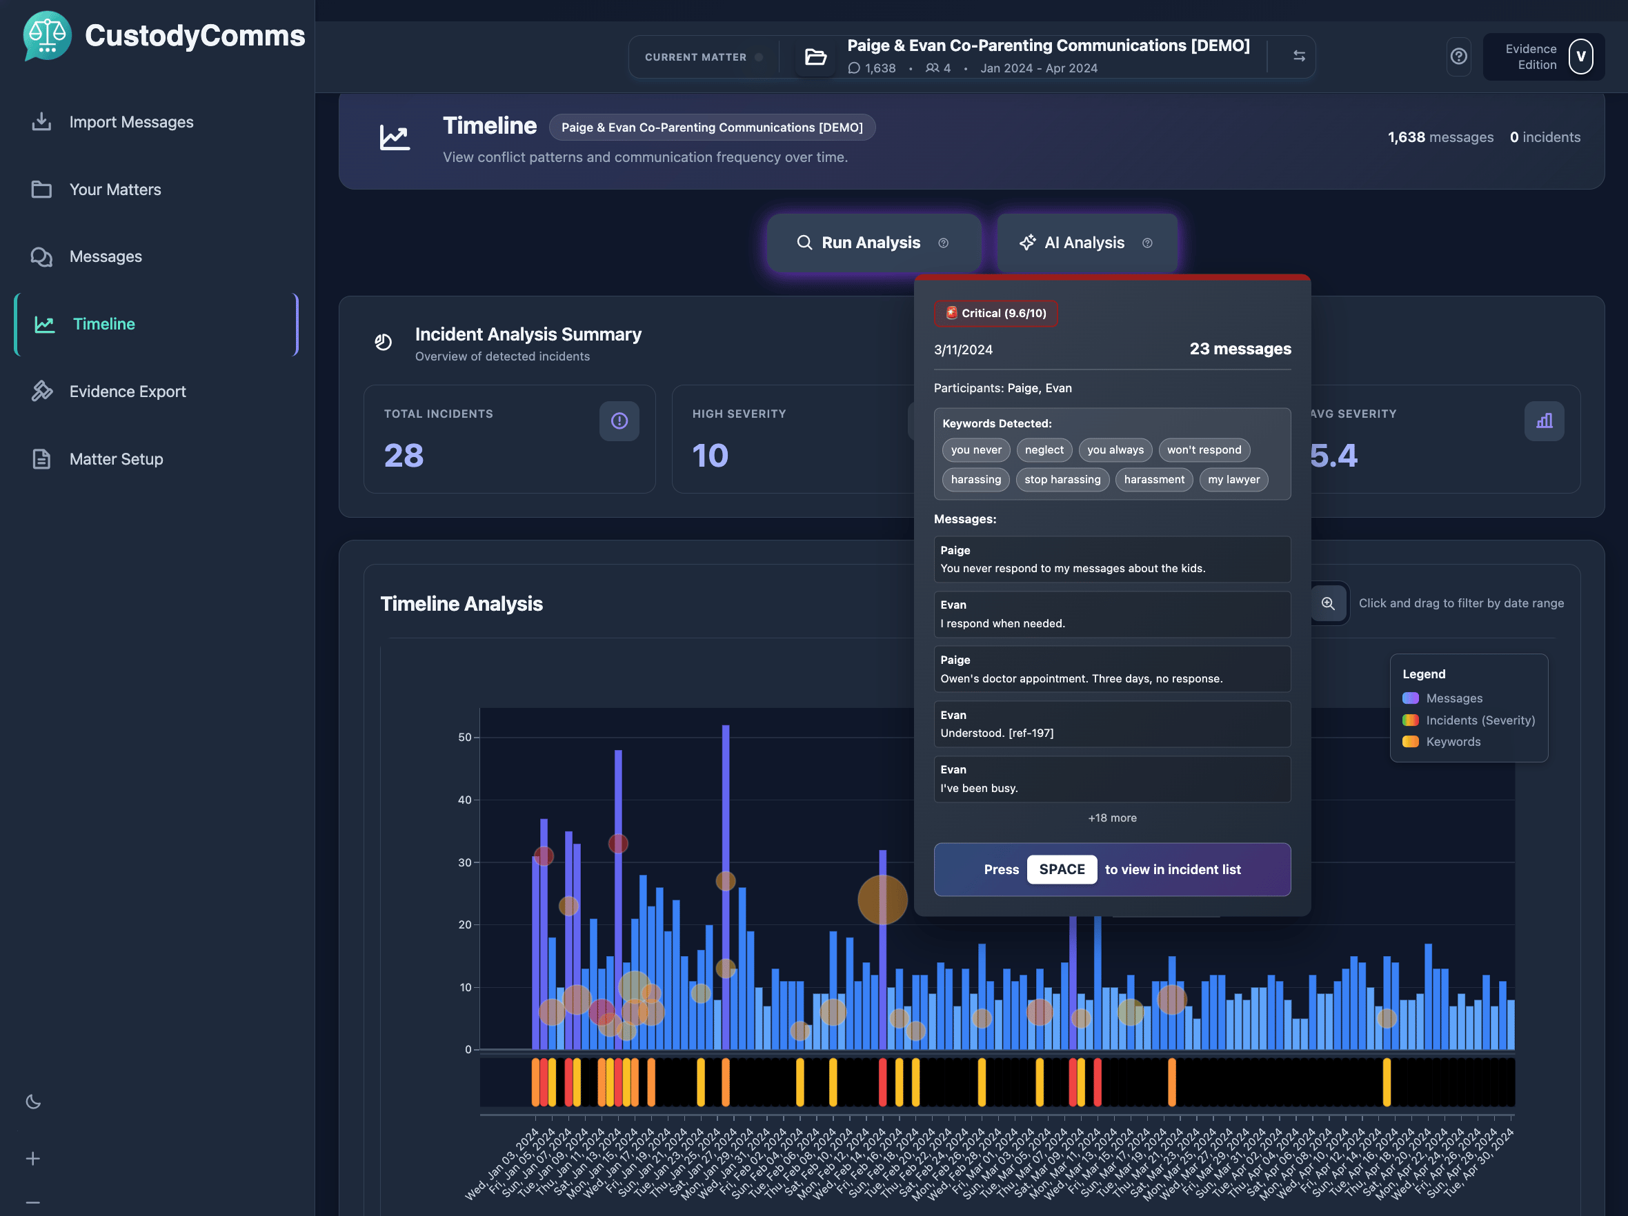
Task: Run Analysis button
Action: (873, 243)
